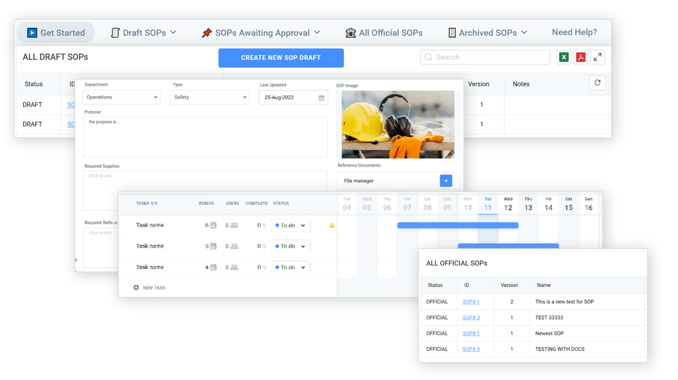678x380 pixels.
Task: Open SOP# 1 link for Newest SOP
Action: tap(471, 333)
